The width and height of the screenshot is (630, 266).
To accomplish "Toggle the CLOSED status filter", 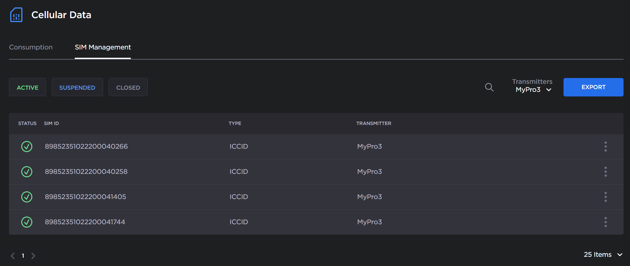I will (128, 87).
